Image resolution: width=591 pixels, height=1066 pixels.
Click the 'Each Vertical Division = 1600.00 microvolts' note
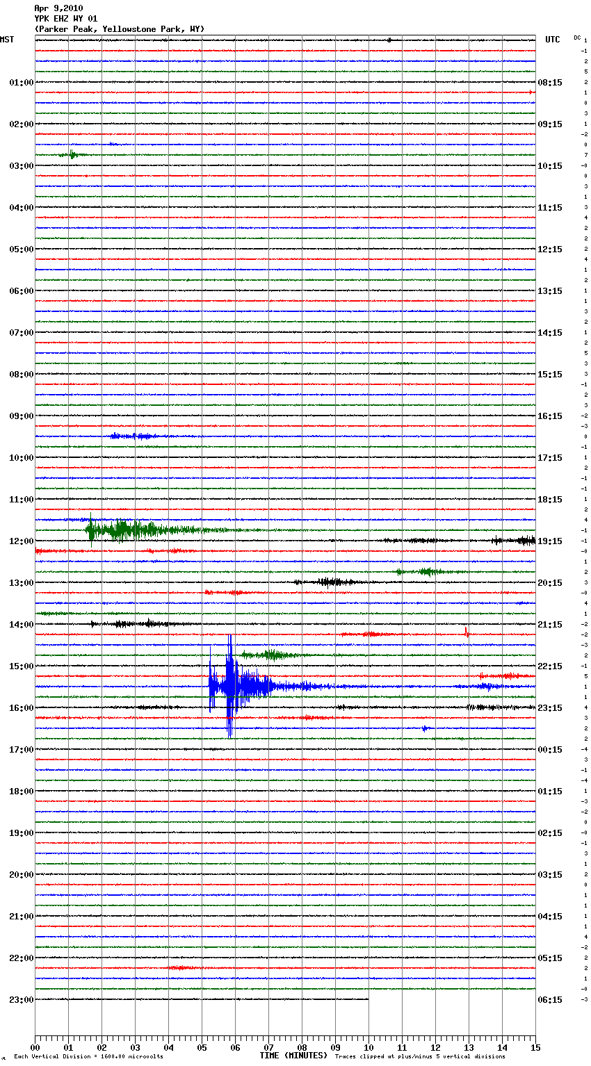88,1057
